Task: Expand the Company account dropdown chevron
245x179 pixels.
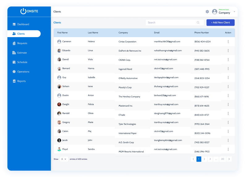Action: (x=234, y=12)
